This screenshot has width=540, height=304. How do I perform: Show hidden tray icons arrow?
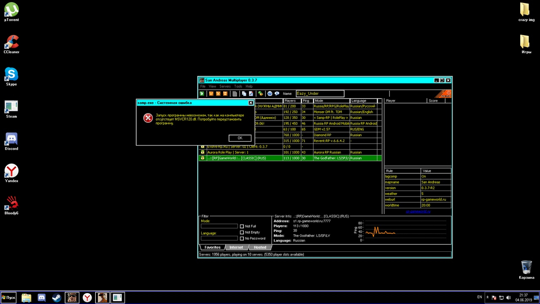pos(488,298)
